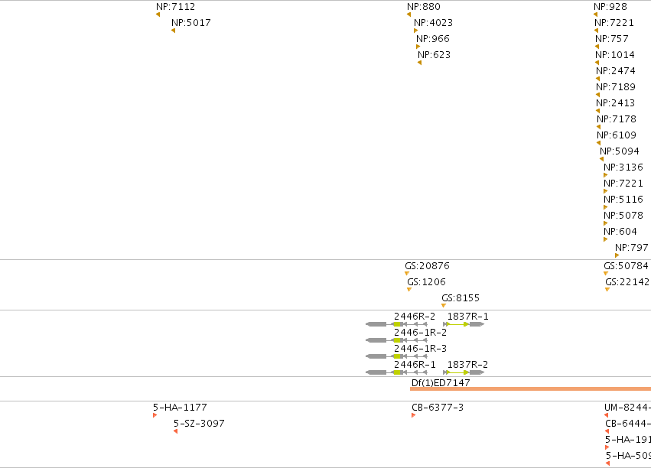Select the GS:50784 insertion label
Viewport: 651px width, 468px height.
click(626, 266)
